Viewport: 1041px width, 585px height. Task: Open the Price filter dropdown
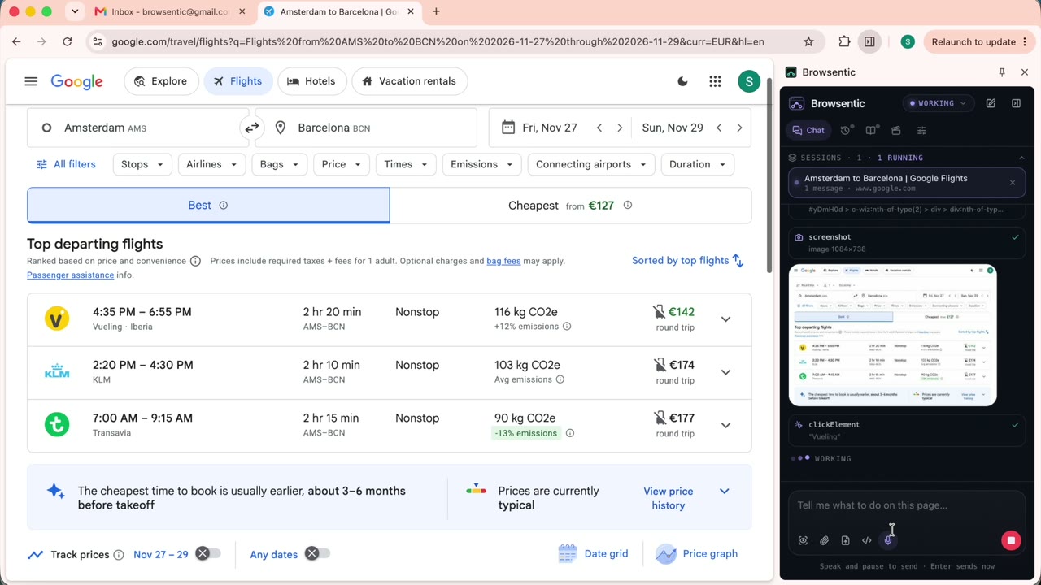pos(341,164)
